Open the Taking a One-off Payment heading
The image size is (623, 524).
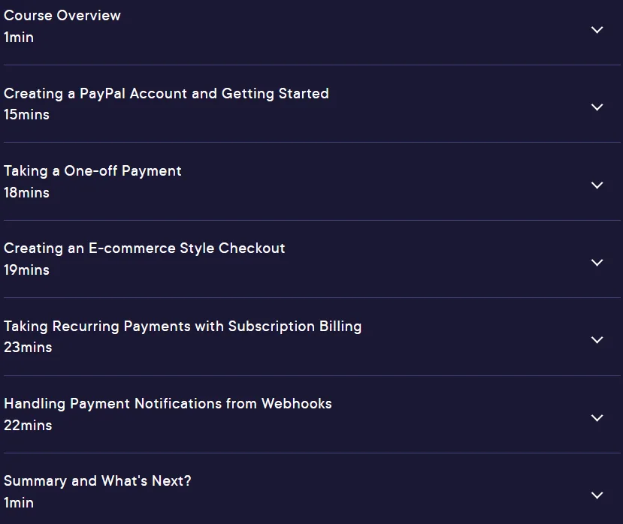tap(92, 171)
